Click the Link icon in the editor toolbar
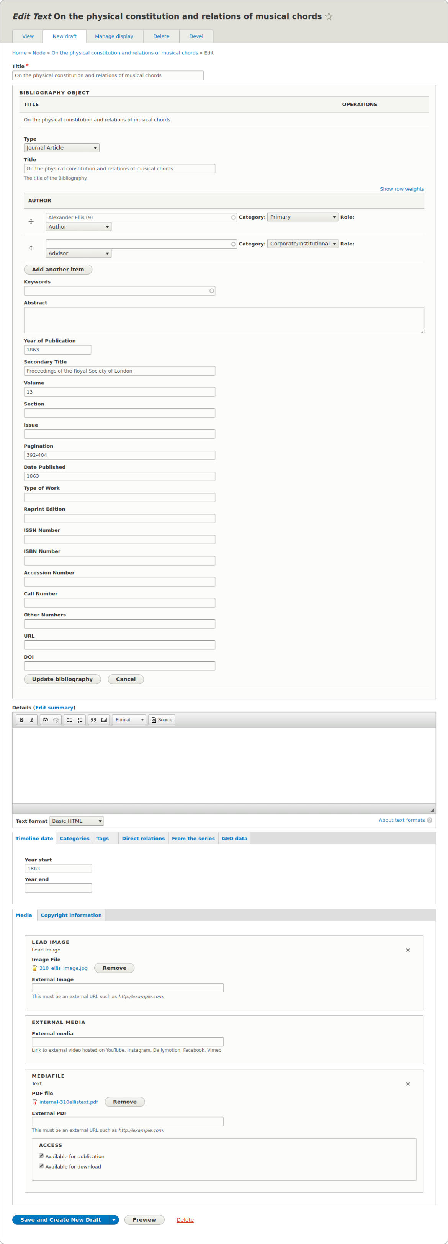Screen dimensions: 448x1244 (46, 719)
